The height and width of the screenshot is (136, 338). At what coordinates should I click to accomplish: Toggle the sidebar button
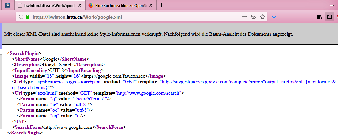tap(329, 17)
